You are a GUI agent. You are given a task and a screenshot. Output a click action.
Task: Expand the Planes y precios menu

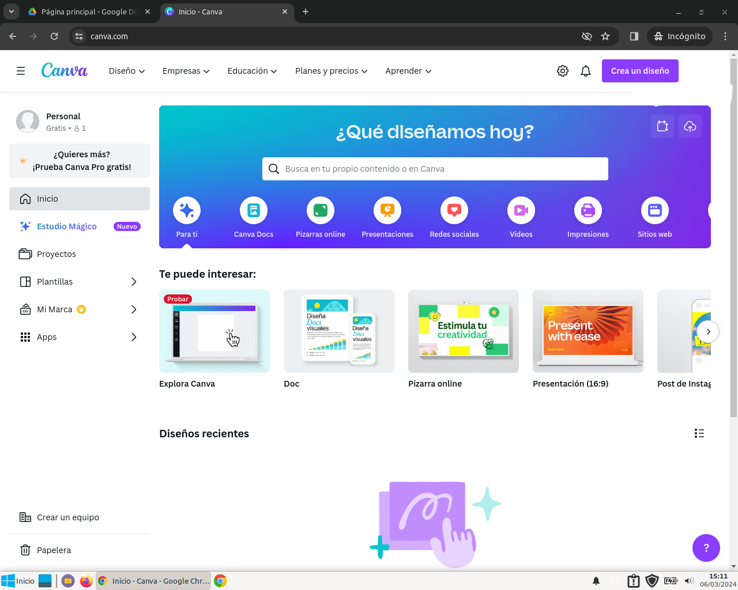click(331, 71)
